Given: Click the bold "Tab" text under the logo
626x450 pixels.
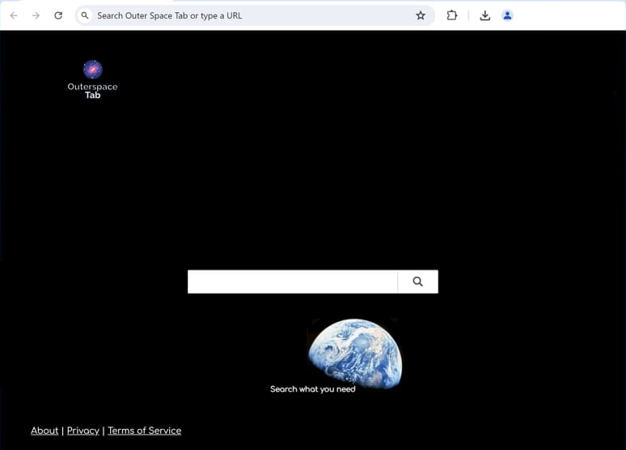Looking at the screenshot, I should coord(93,96).
